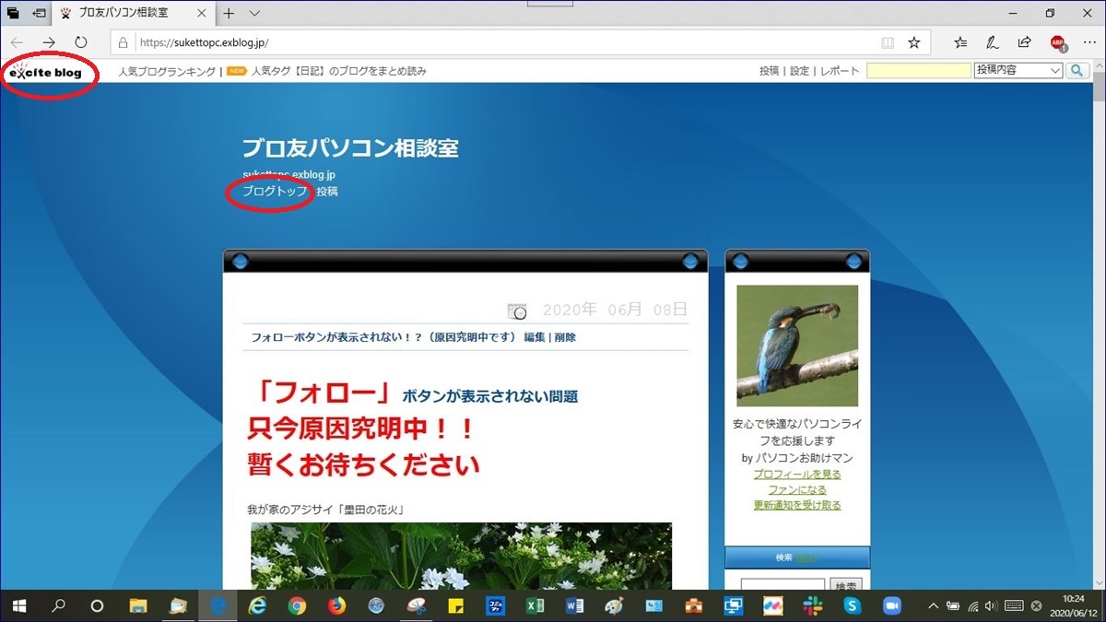The height and width of the screenshot is (622, 1106).
Task: Open Excel from the taskbar
Action: pos(535,605)
